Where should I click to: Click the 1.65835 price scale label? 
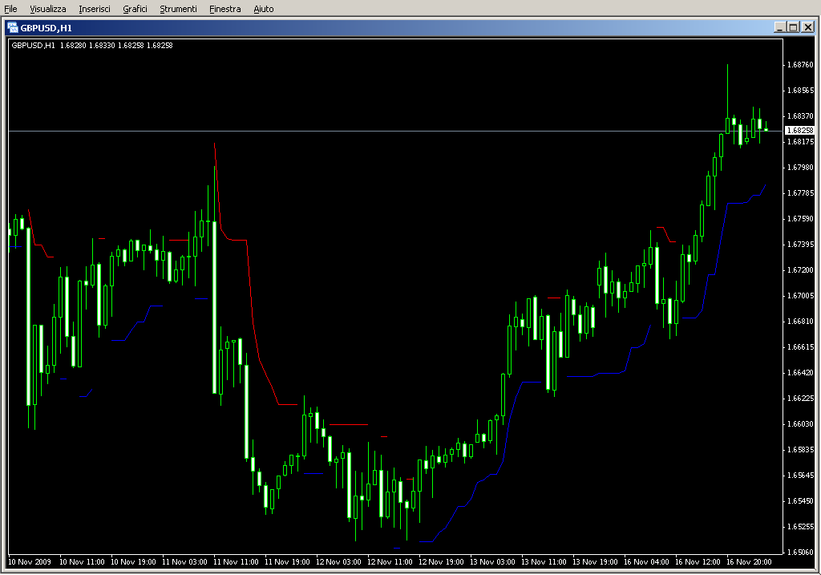point(800,450)
